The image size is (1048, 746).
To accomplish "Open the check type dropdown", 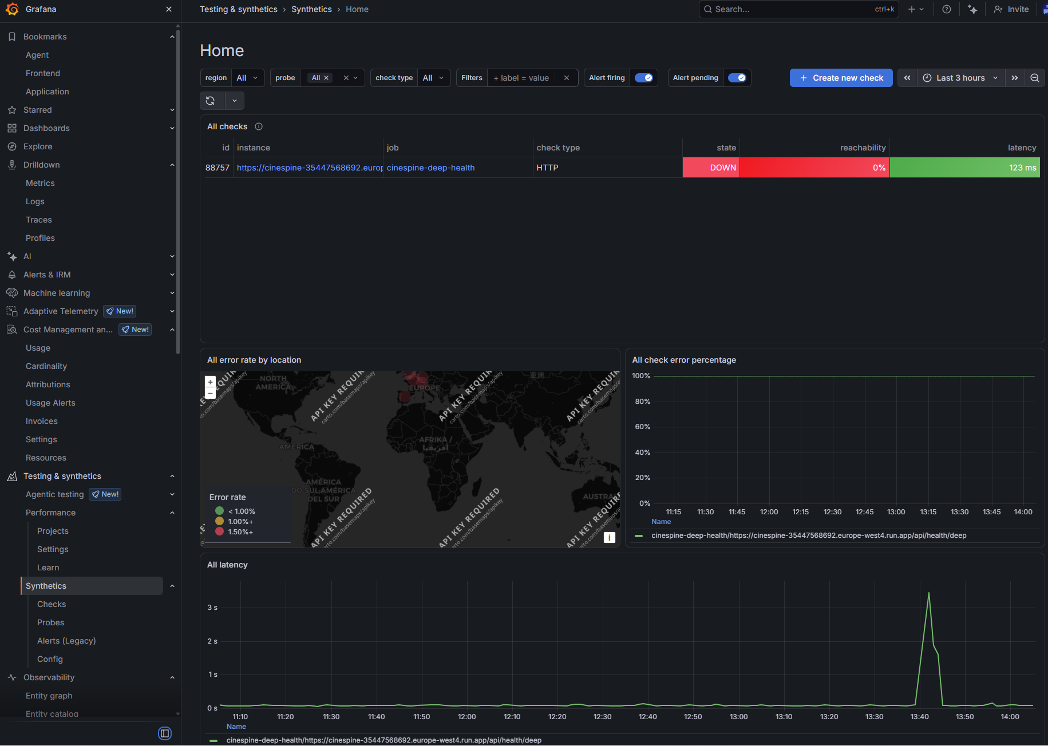I will pyautogui.click(x=433, y=78).
